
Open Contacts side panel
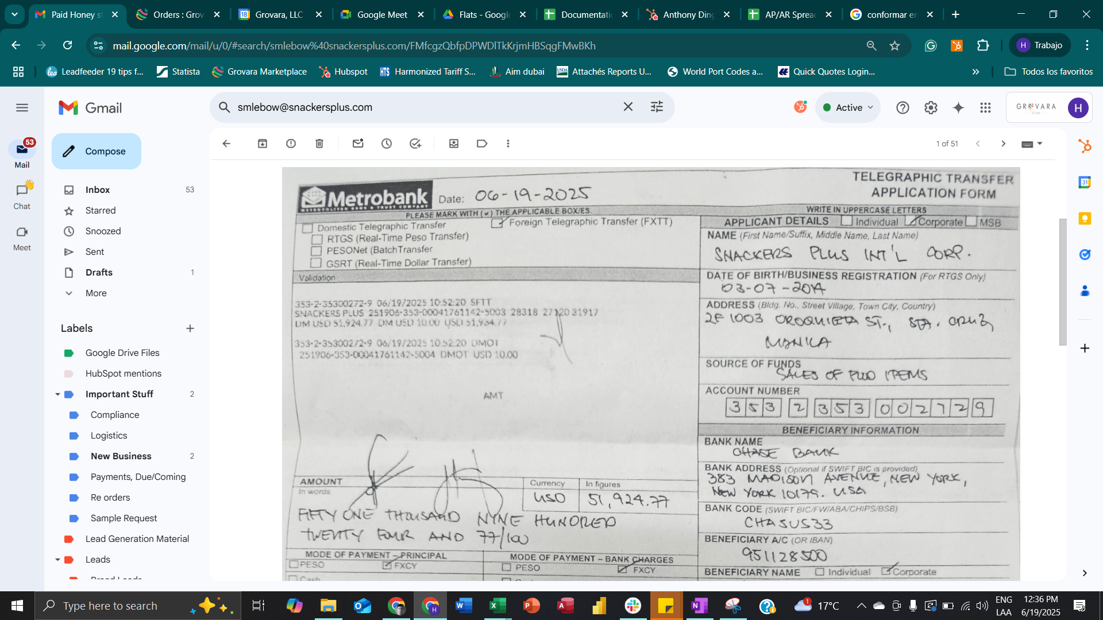tap(1085, 290)
